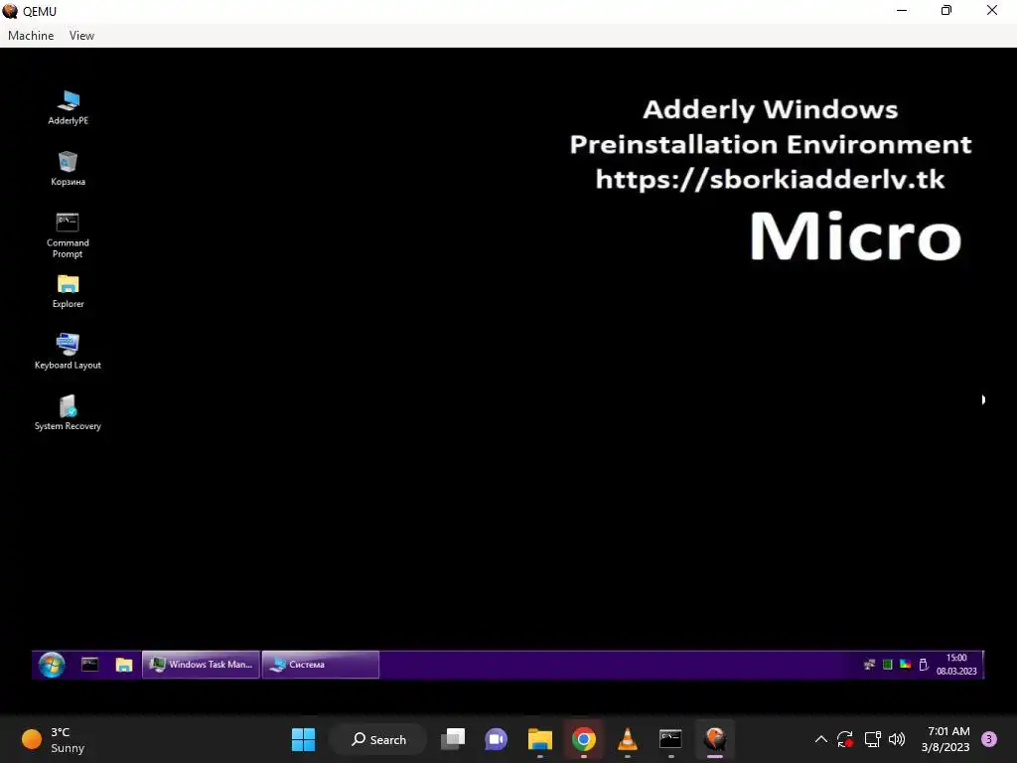The height and width of the screenshot is (763, 1017).
Task: Open the host Windows 11 Start button
Action: (x=303, y=739)
